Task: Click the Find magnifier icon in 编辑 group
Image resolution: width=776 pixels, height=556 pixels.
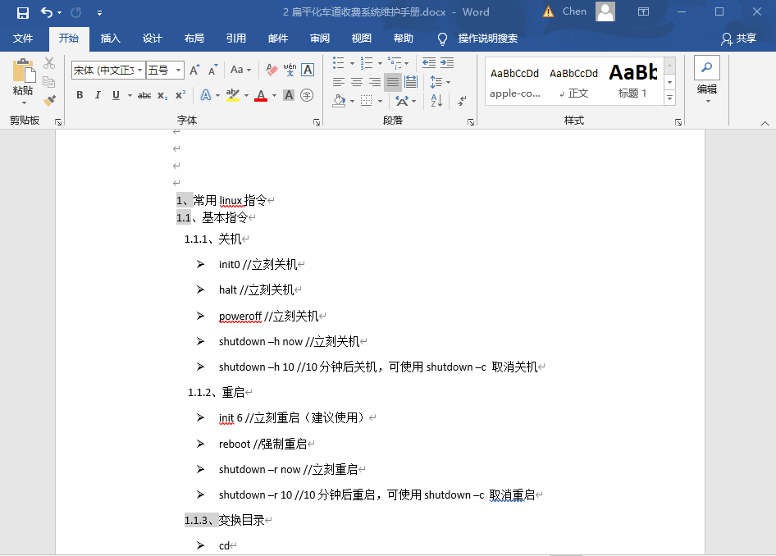Action: point(707,67)
